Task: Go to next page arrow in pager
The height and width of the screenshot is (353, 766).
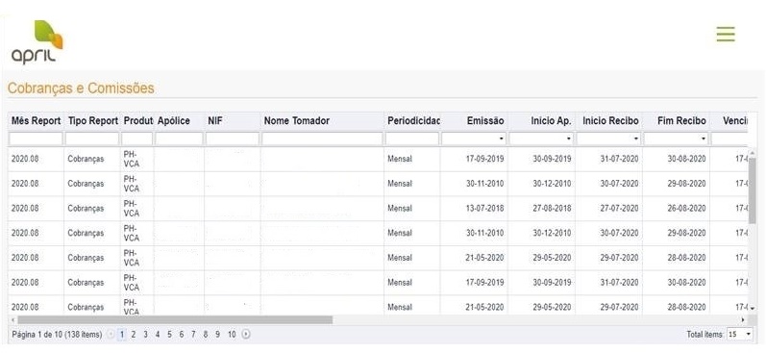Action: coord(246,335)
